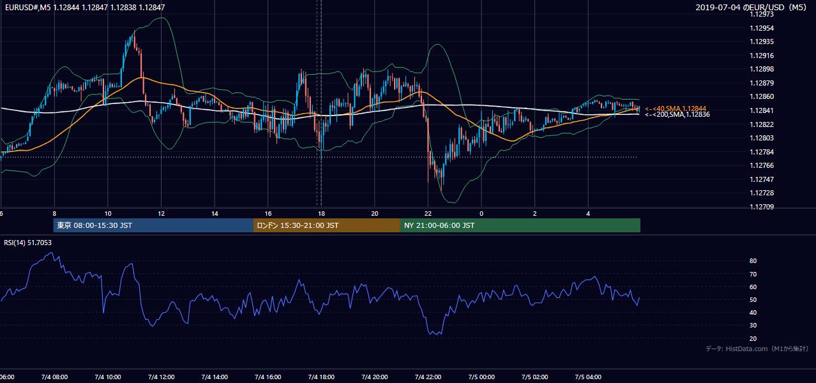816x383 pixels.
Task: Select the NY 21:00-06:00 JST session bar
Action: coord(520,225)
